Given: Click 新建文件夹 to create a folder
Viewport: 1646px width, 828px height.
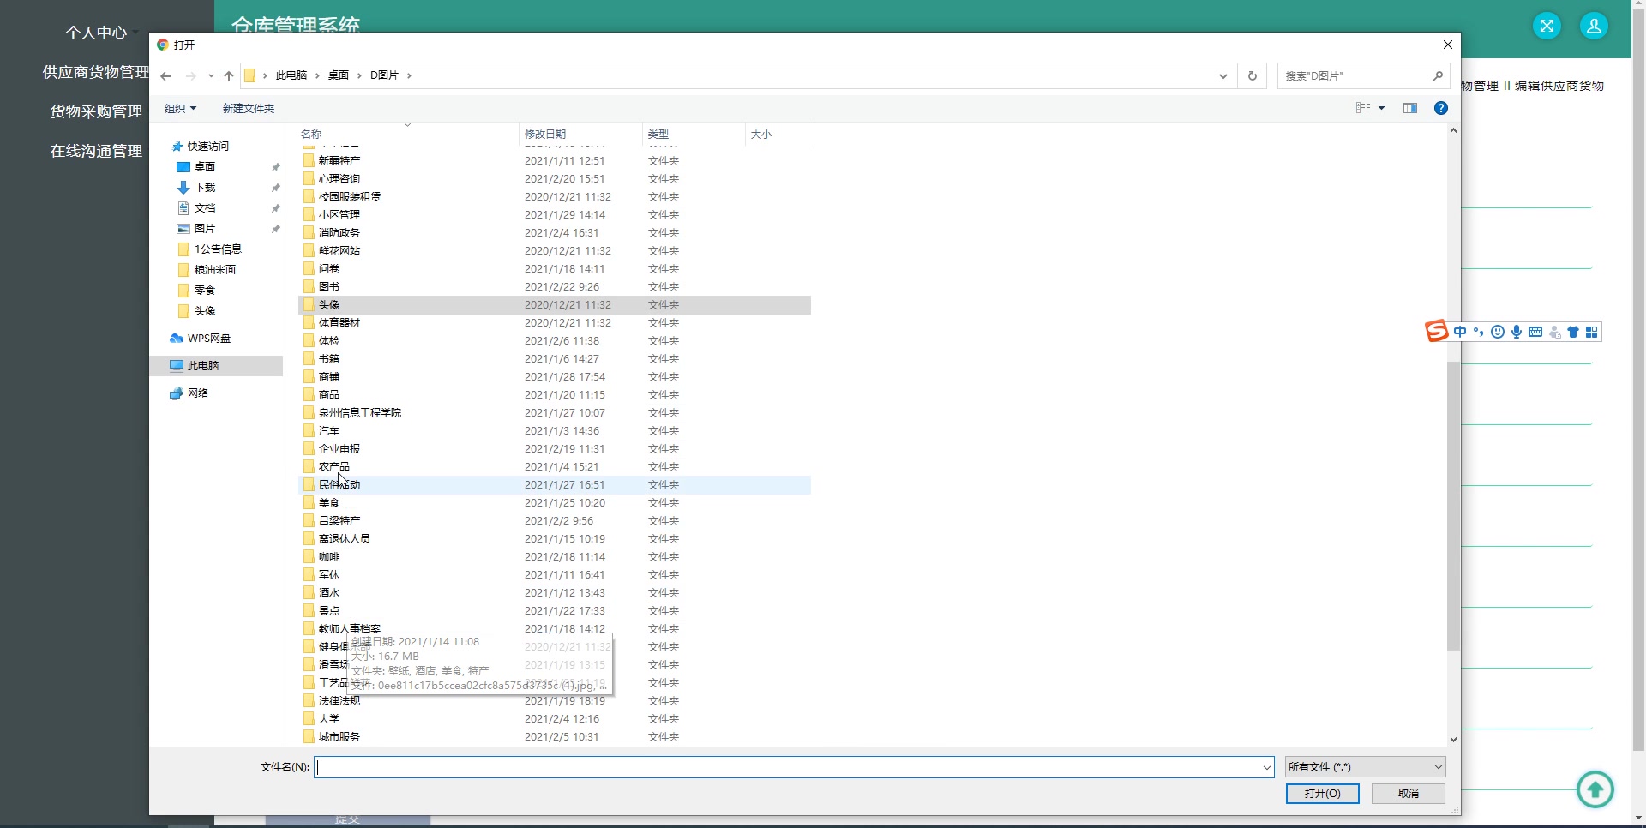Looking at the screenshot, I should [249, 108].
